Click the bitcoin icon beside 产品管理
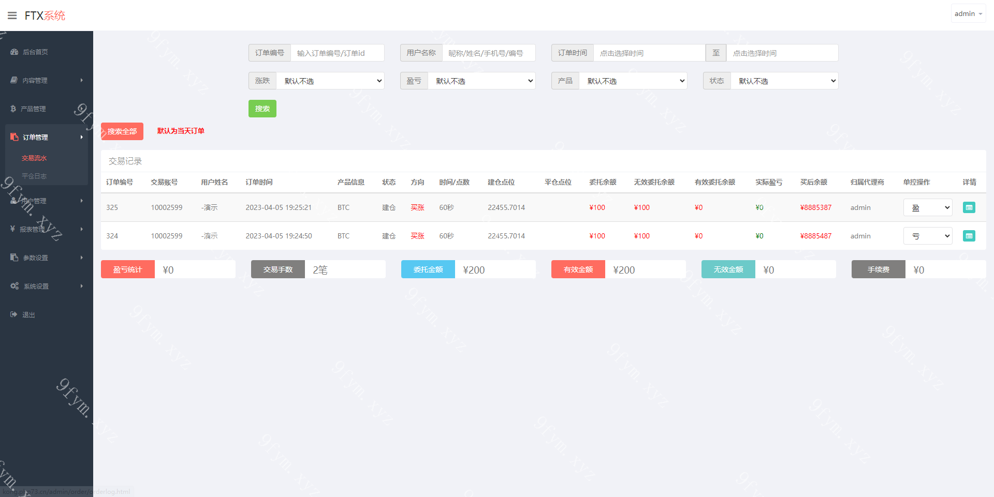Image resolution: width=994 pixels, height=497 pixels. [x=13, y=109]
